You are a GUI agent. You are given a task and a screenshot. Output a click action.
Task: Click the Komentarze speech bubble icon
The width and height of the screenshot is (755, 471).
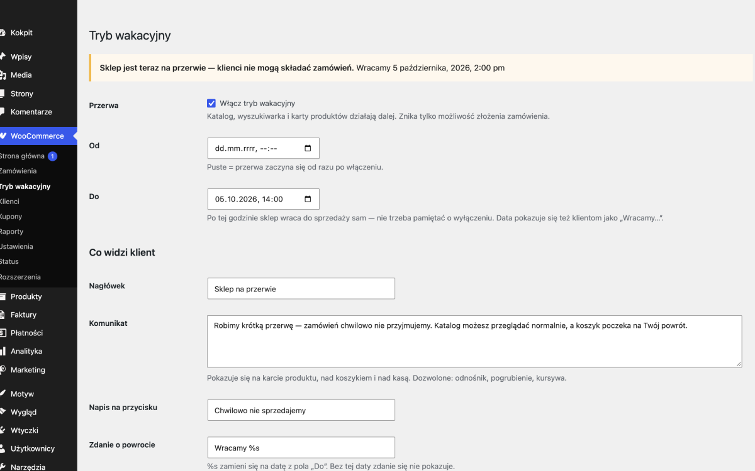click(x=3, y=112)
